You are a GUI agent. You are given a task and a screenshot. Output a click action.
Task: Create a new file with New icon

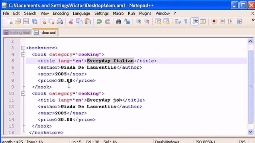10,21
